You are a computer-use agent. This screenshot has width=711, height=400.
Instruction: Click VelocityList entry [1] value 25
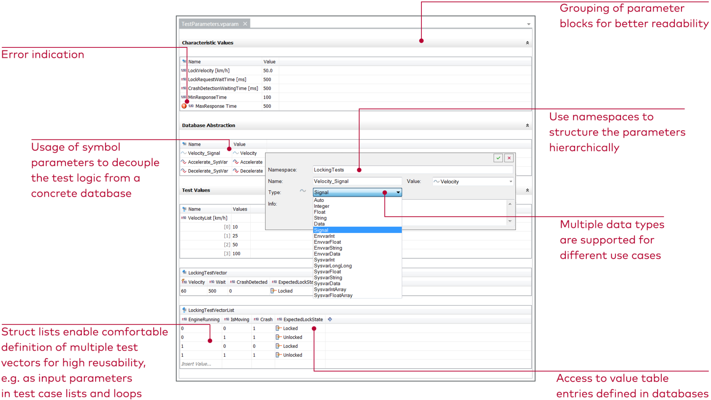point(235,236)
